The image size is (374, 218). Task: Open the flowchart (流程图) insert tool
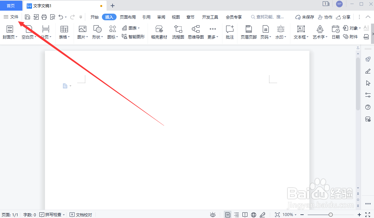pyautogui.click(x=178, y=32)
